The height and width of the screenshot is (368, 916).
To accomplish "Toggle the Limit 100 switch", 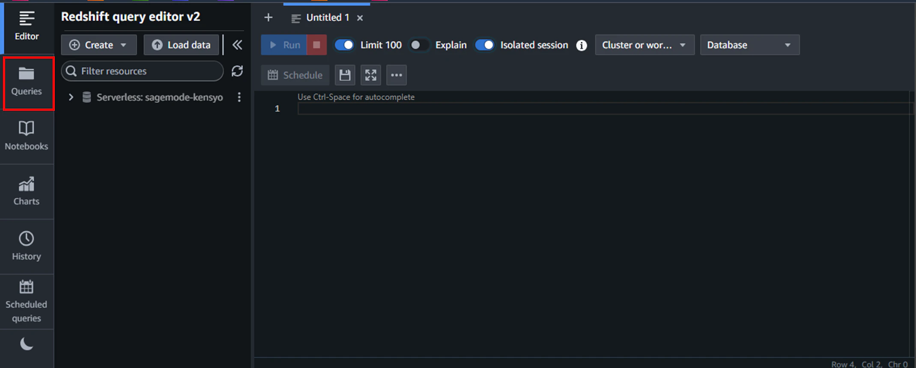I will click(344, 45).
